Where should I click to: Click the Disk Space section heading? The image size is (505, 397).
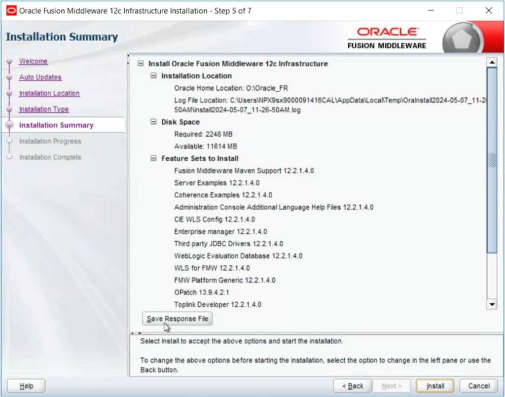[180, 122]
